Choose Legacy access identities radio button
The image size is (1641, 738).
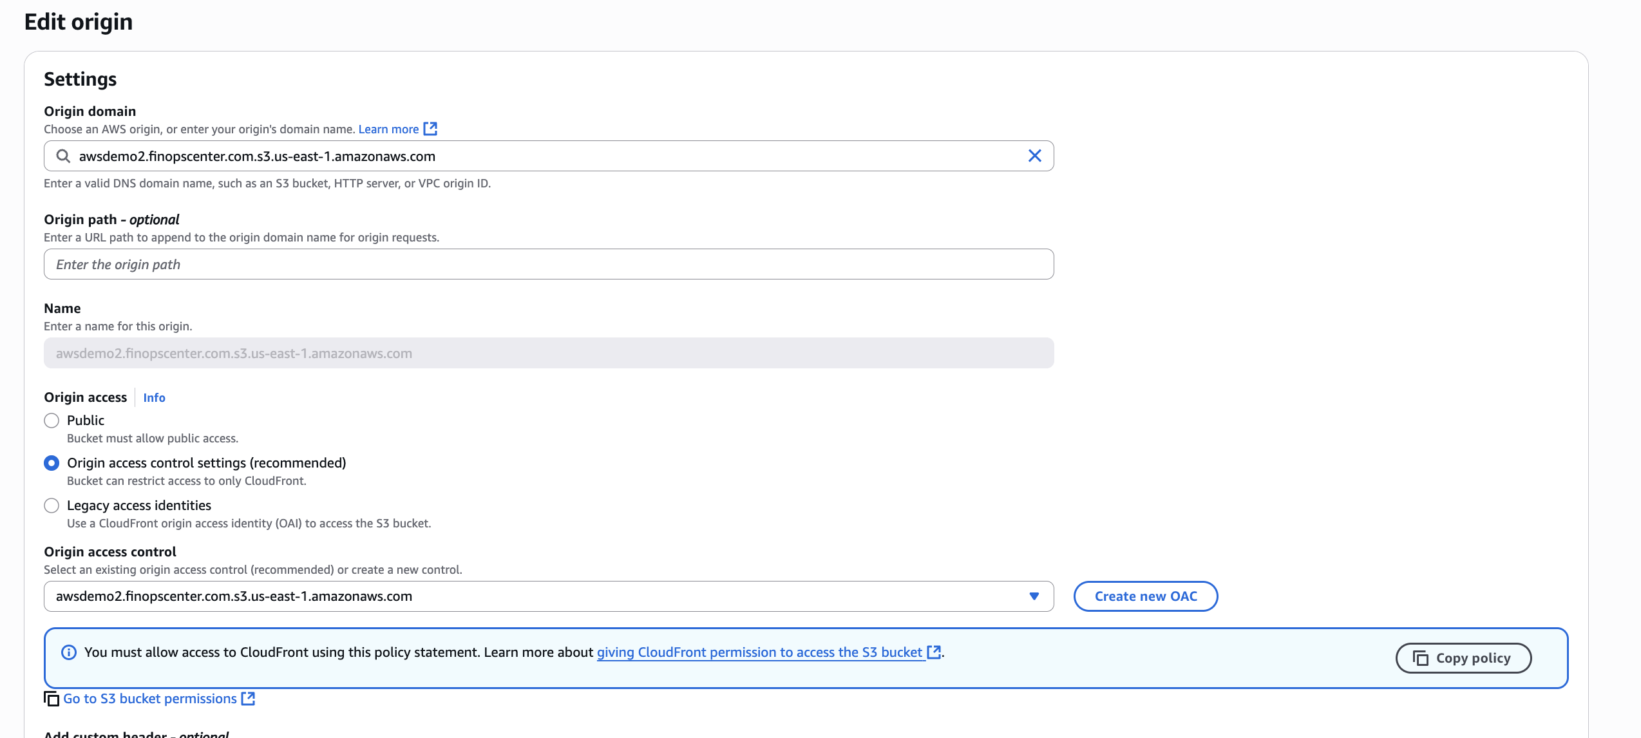[52, 506]
